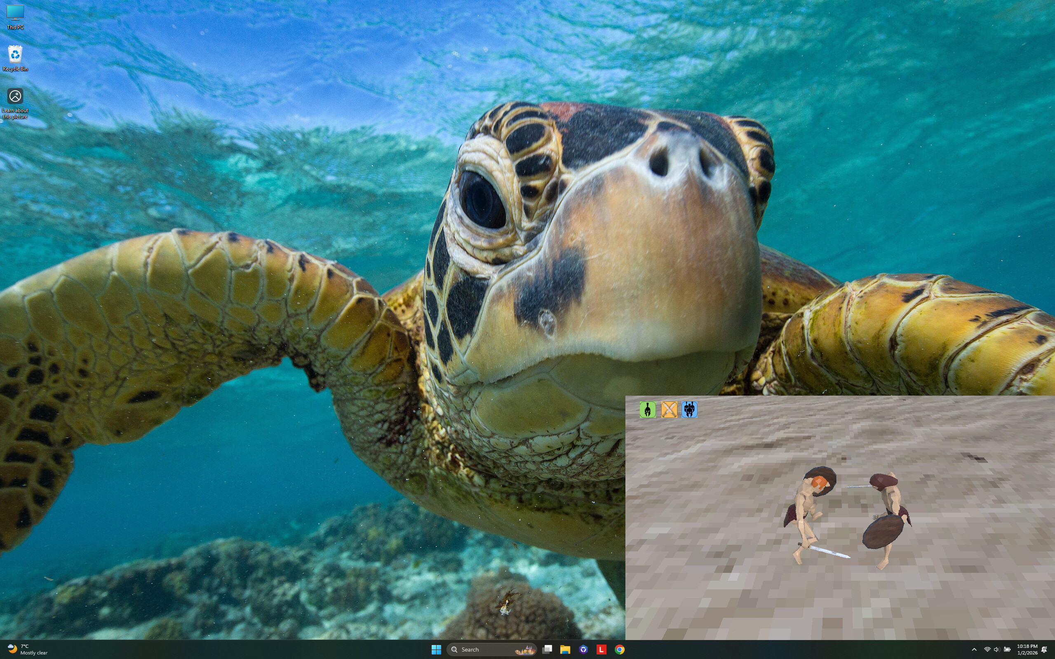The height and width of the screenshot is (659, 1055).
Task: Toggle the do-not-disturb notification bell
Action: 1046,650
